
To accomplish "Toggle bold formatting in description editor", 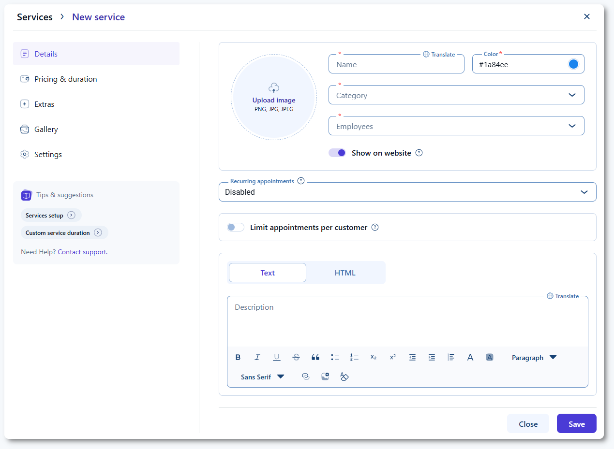I will [238, 358].
